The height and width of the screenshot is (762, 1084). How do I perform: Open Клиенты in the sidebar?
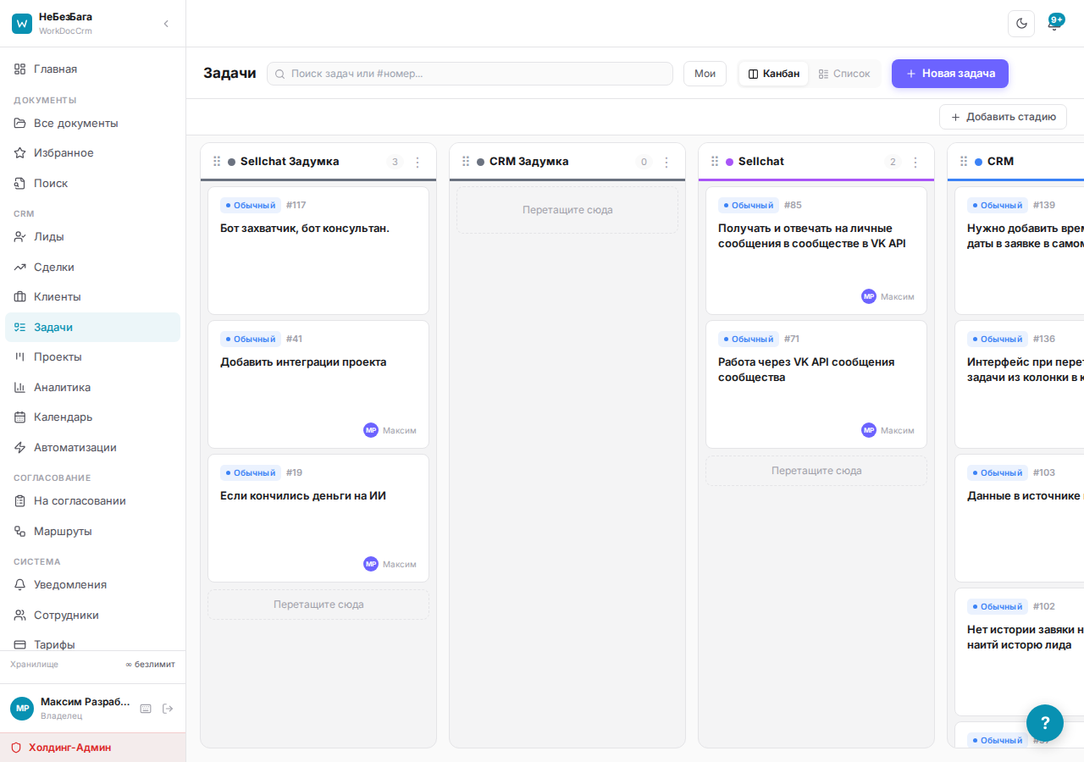[92, 296]
